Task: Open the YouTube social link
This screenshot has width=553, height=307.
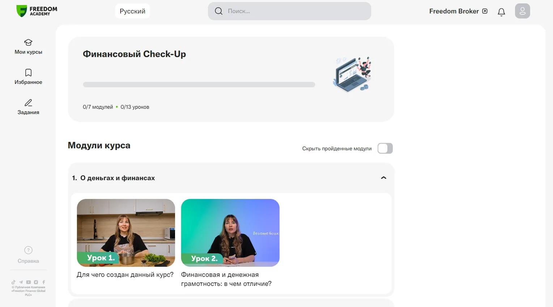Action: tap(28, 282)
